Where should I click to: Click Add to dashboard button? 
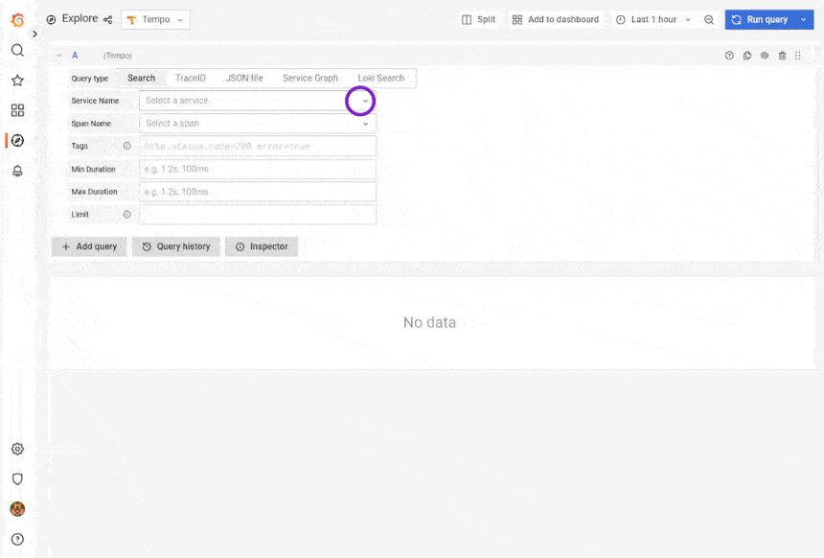coord(556,19)
